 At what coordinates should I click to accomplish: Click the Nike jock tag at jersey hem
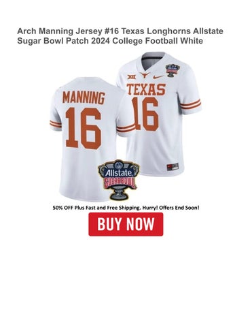173,167
